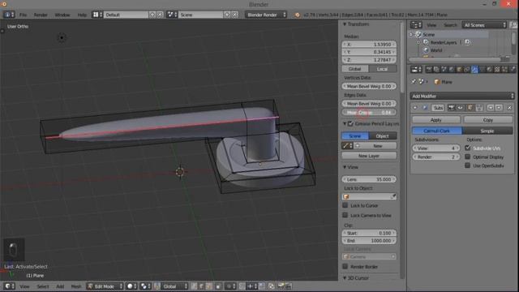Edit the Median X value field

(369, 44)
